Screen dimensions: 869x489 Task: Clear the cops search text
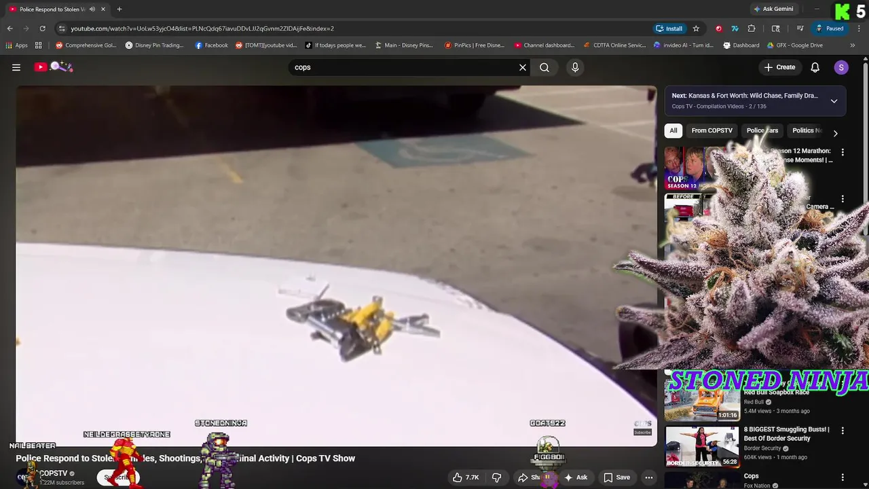click(523, 67)
